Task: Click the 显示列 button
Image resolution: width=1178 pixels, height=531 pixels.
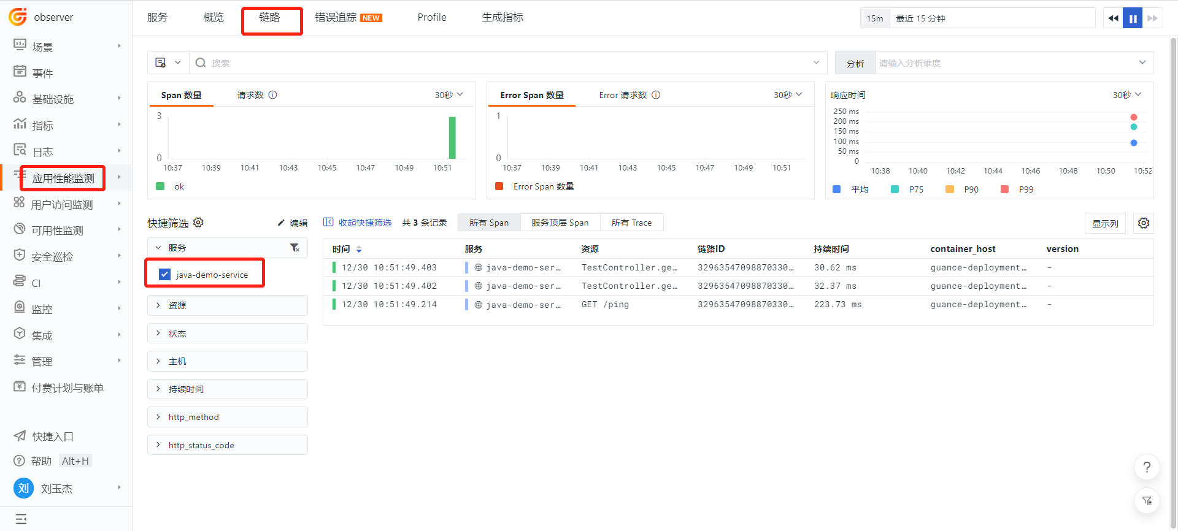Action: [1105, 223]
